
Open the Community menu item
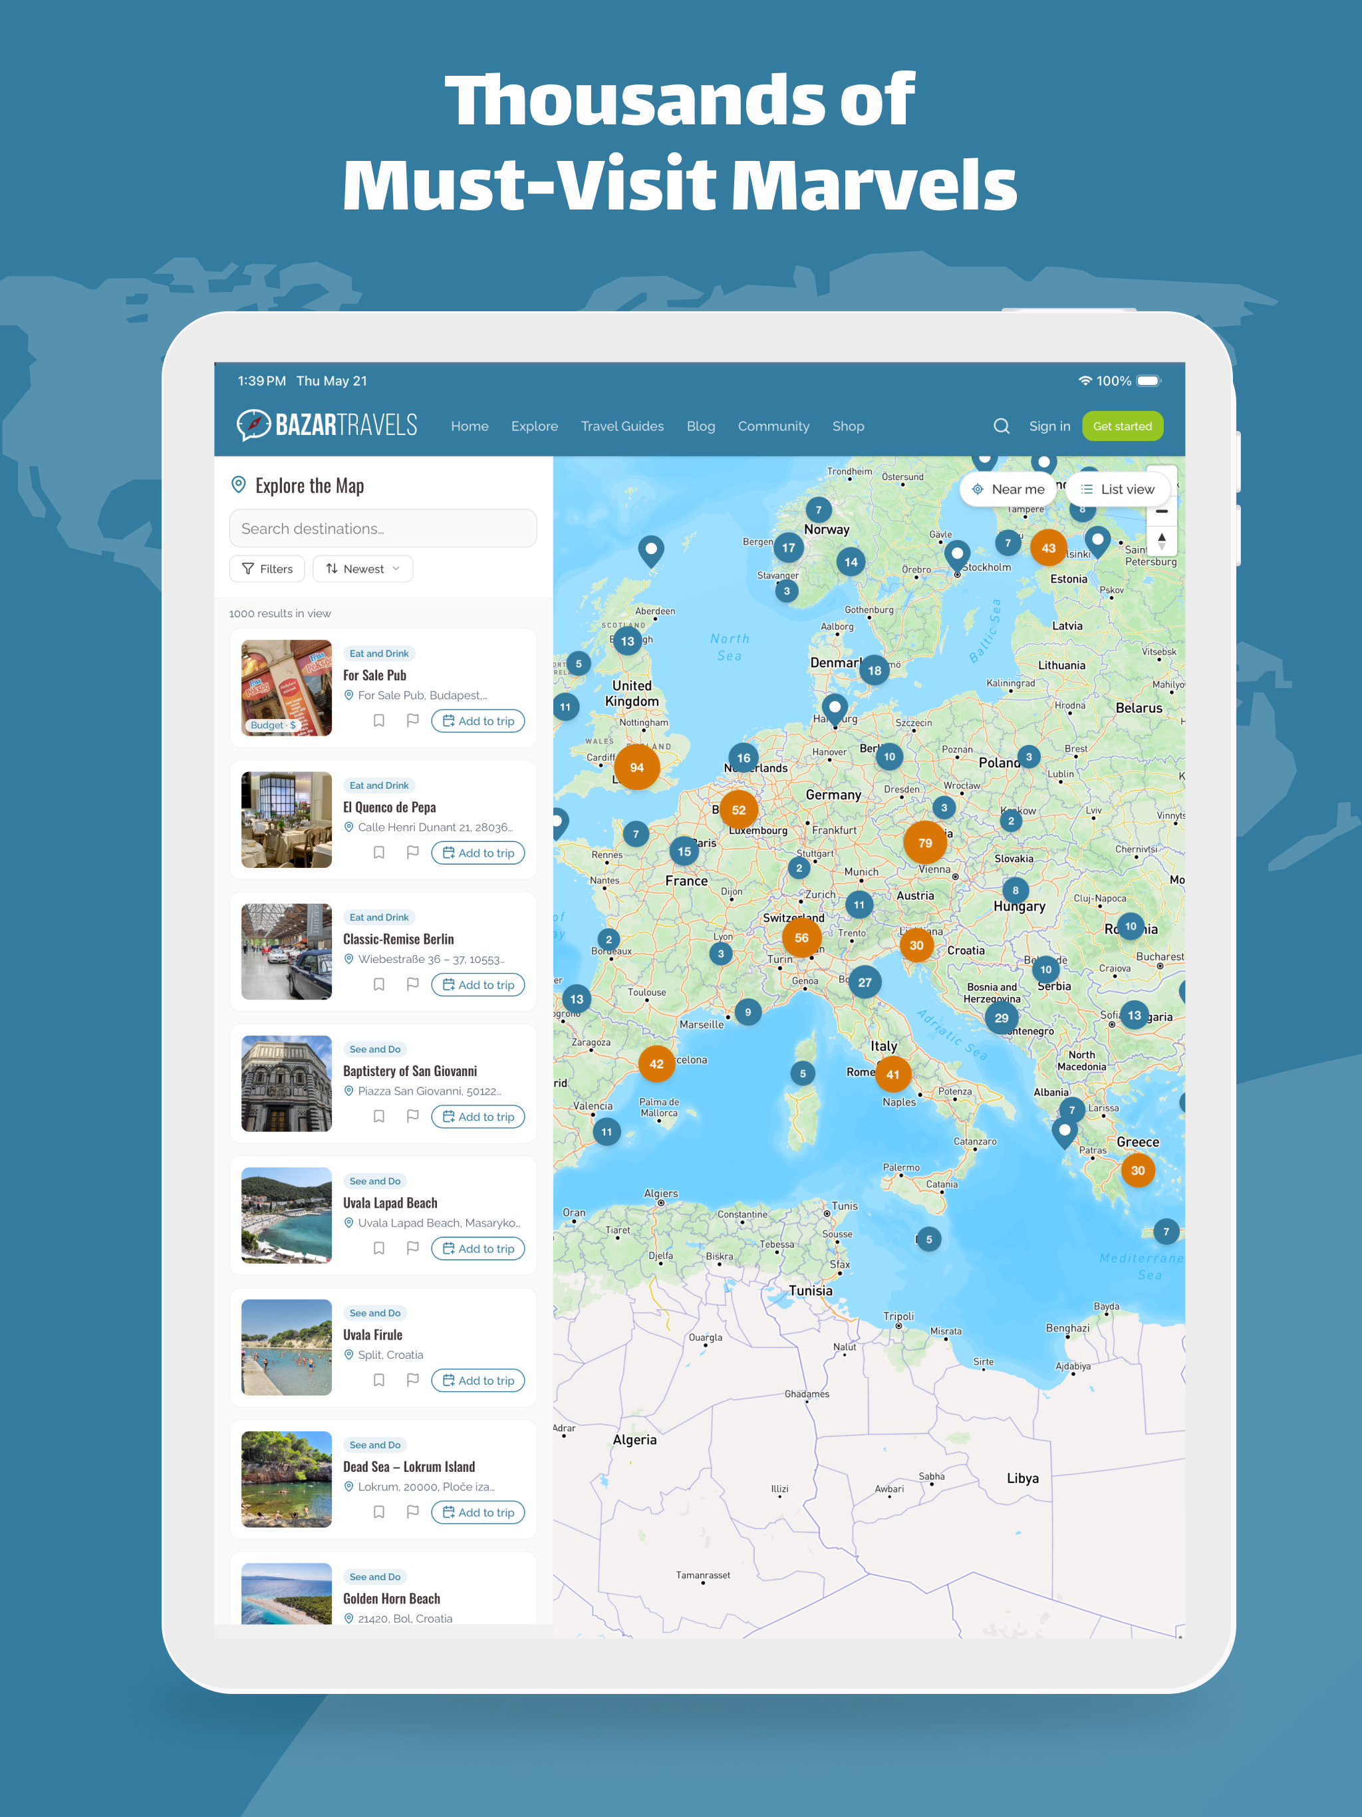[773, 426]
